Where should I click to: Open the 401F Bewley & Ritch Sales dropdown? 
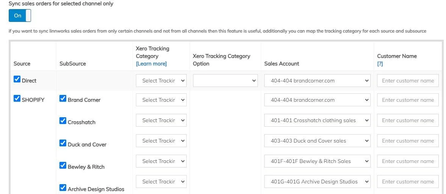point(317,161)
